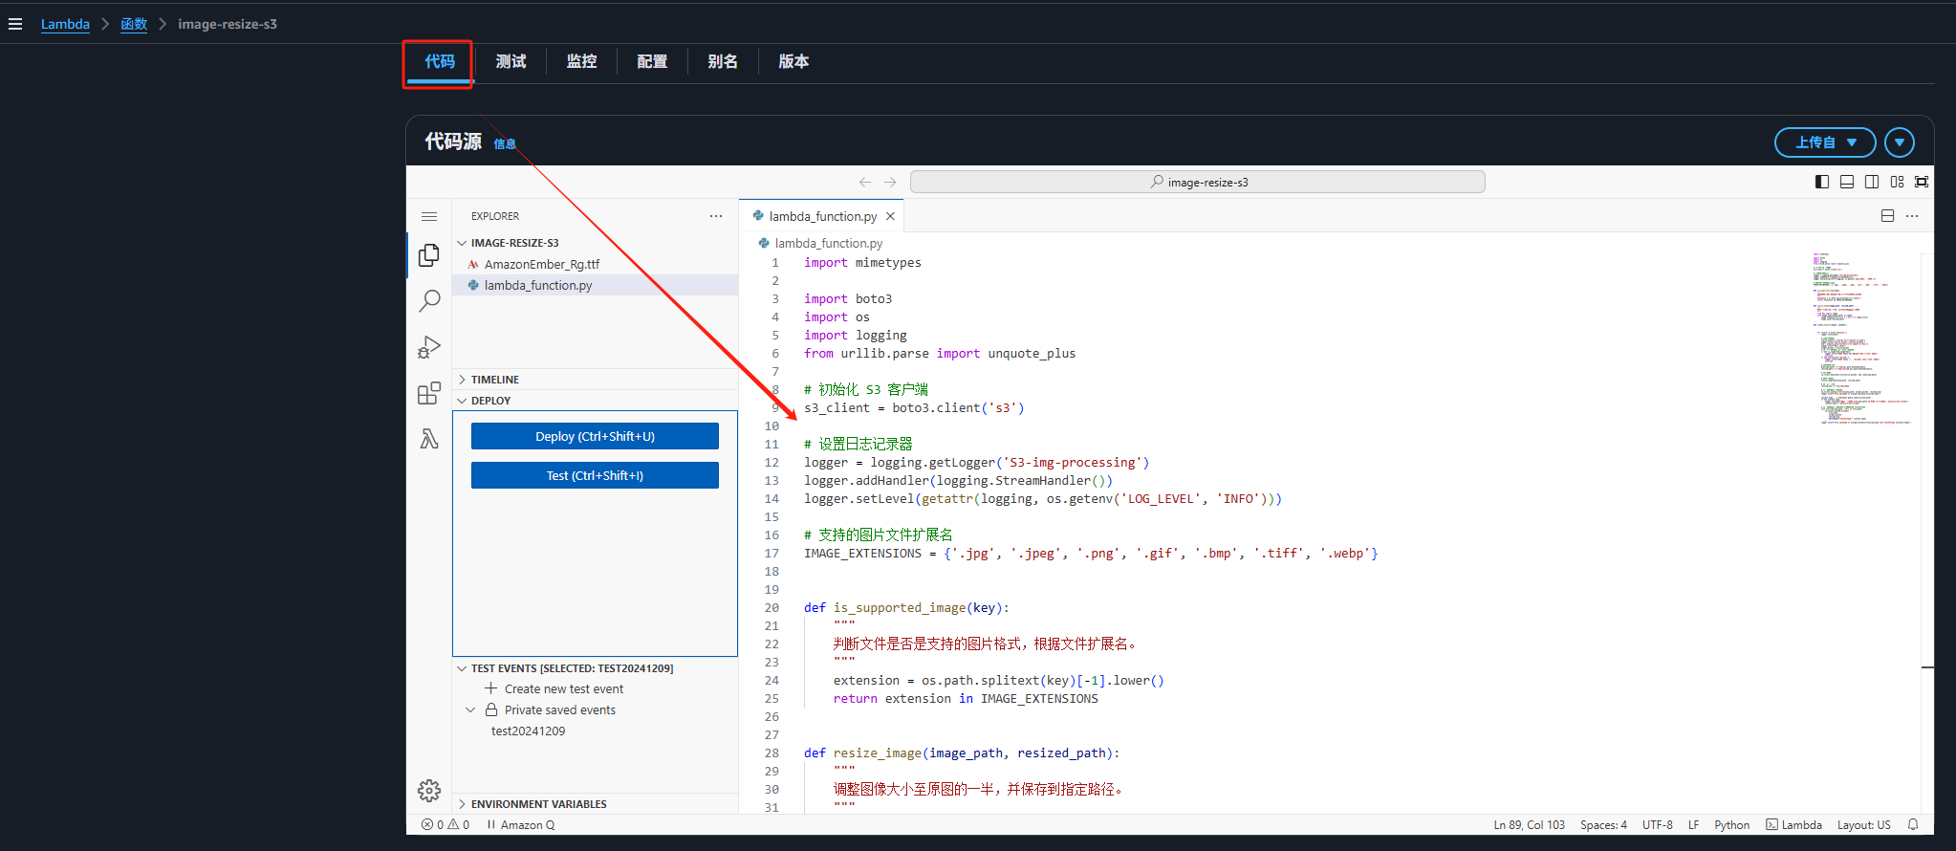Open the AWS Lambda icon in activity bar
The image size is (1956, 851).
click(429, 439)
